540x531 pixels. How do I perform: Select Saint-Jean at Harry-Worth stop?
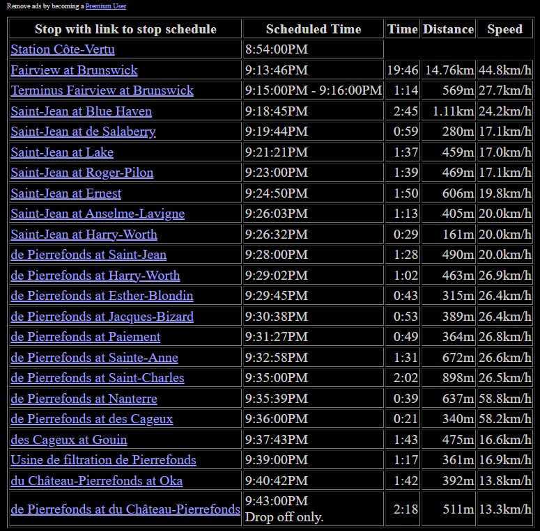coord(84,235)
